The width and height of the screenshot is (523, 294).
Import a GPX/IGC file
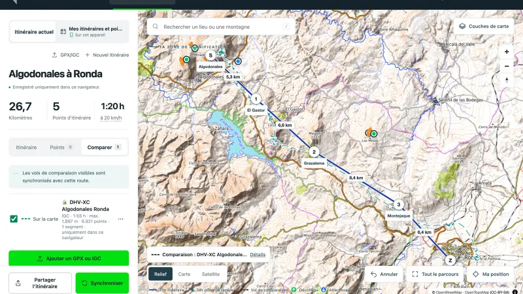point(66,55)
